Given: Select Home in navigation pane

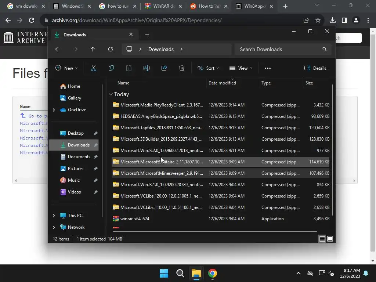Looking at the screenshot, I should point(74,86).
